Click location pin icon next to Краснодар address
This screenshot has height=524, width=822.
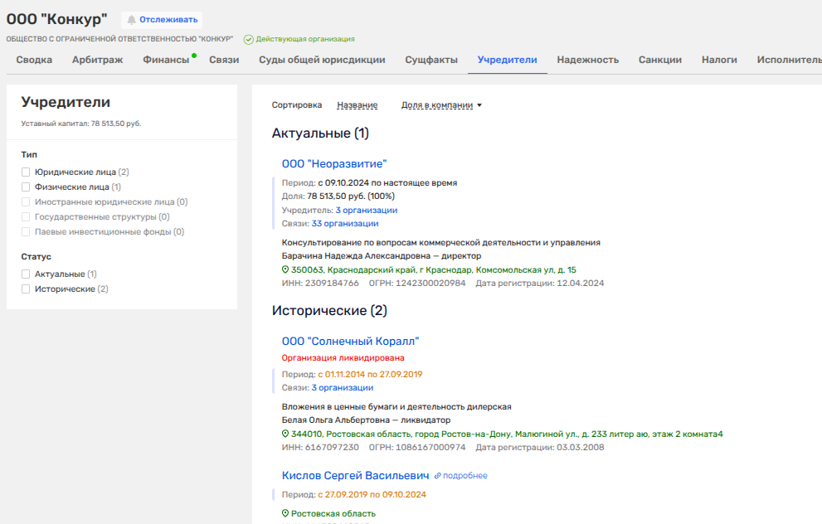tap(285, 270)
